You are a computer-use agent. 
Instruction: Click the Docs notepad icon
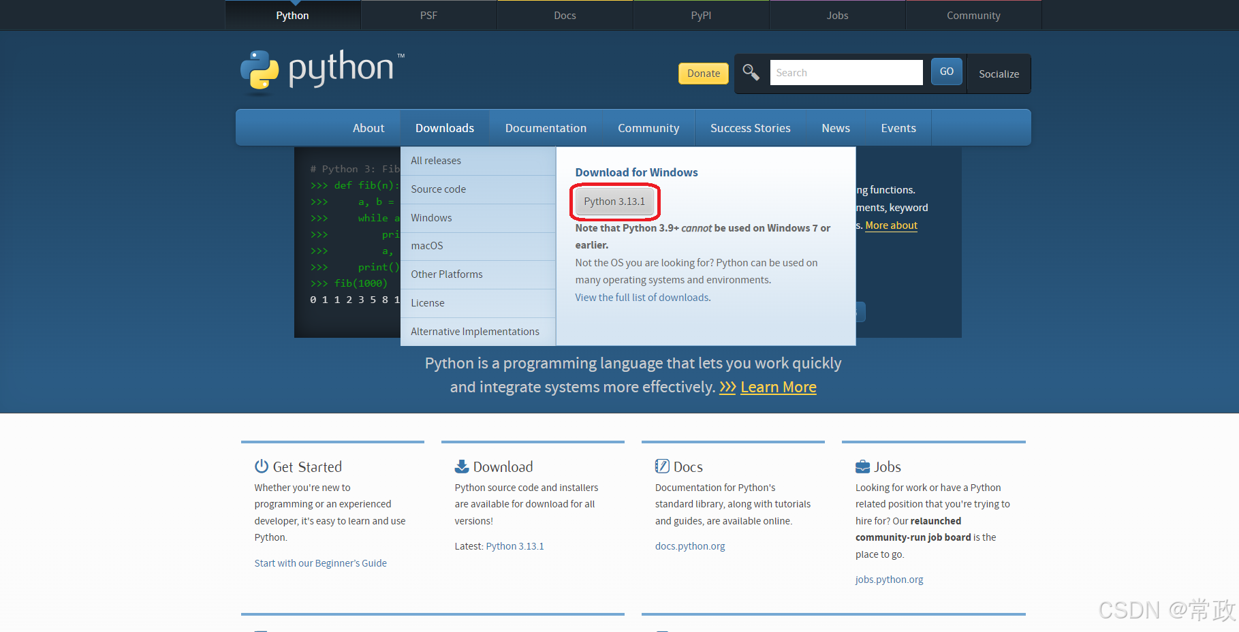(x=662, y=467)
